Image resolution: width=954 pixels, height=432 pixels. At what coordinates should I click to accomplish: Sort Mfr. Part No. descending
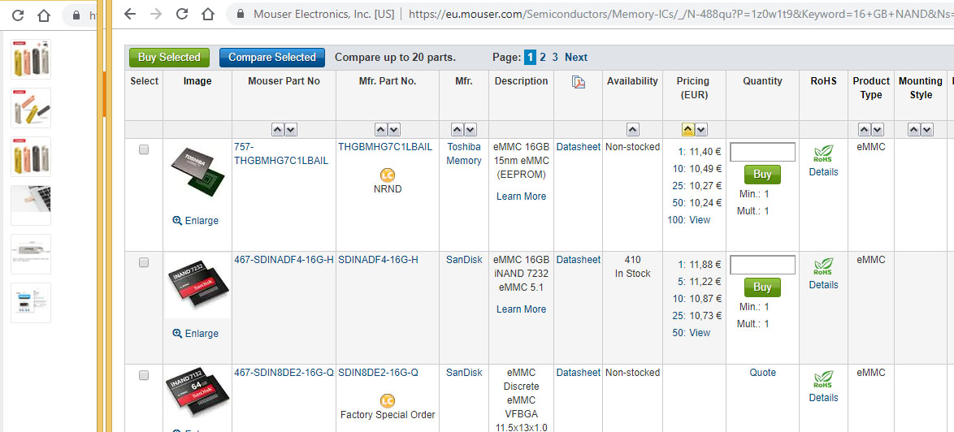[394, 129]
